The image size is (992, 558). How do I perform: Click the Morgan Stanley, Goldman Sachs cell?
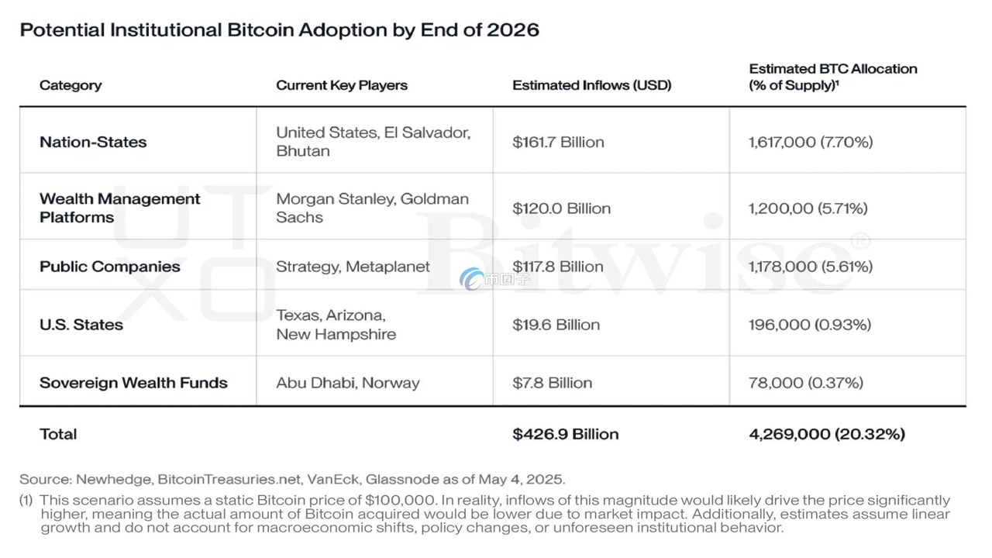(373, 208)
